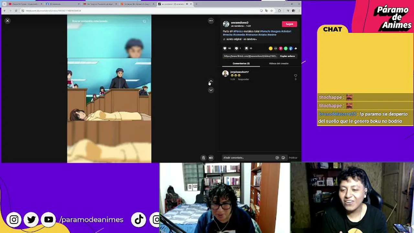Focus the Añadir comentario input field
This screenshot has width=414, height=233.
(x=248, y=158)
